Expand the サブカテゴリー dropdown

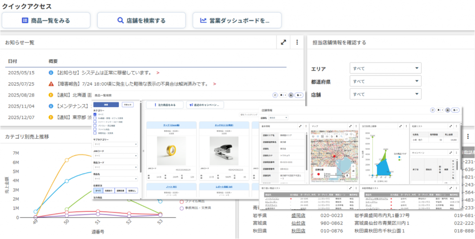click(116, 144)
